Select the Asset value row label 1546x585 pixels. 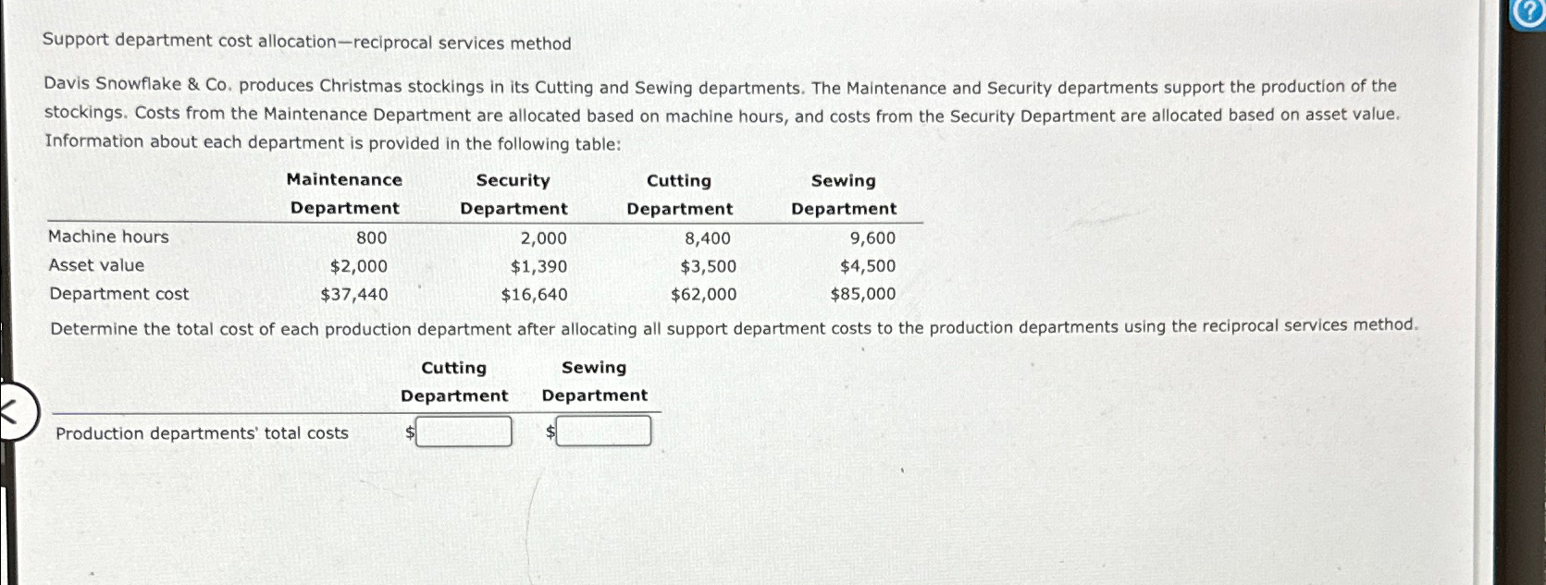(x=96, y=265)
